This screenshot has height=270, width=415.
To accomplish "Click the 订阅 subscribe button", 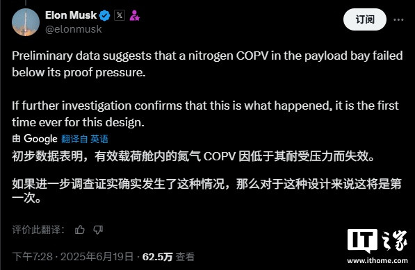I will pyautogui.click(x=365, y=19).
